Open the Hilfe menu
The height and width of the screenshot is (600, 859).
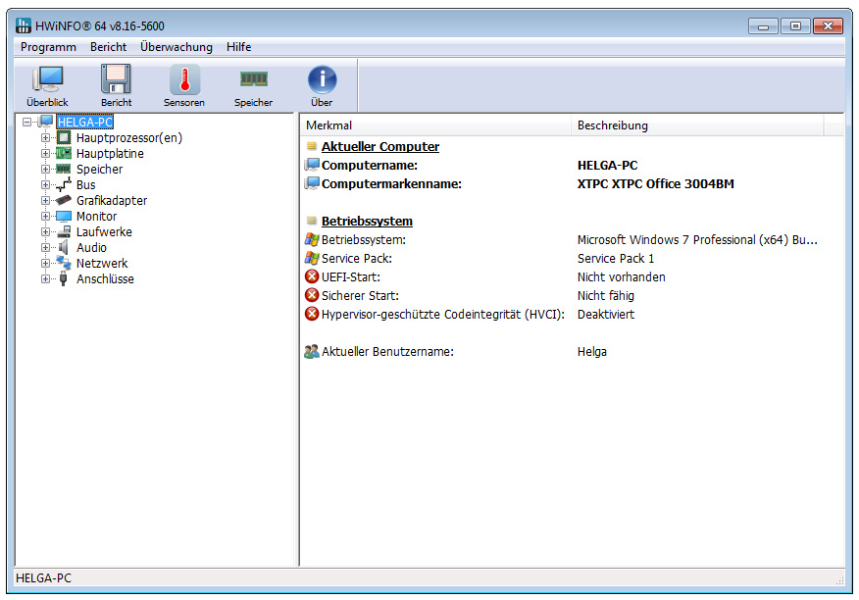point(238,47)
